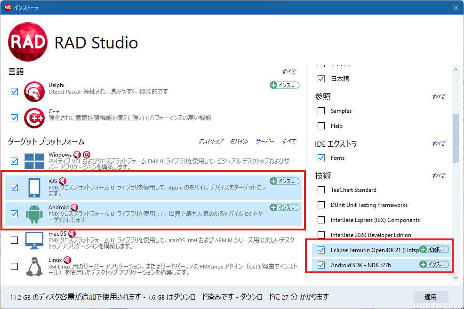Click the RAD icon in the title bar
The height and width of the screenshot is (309, 464).
pyautogui.click(x=8, y=8)
